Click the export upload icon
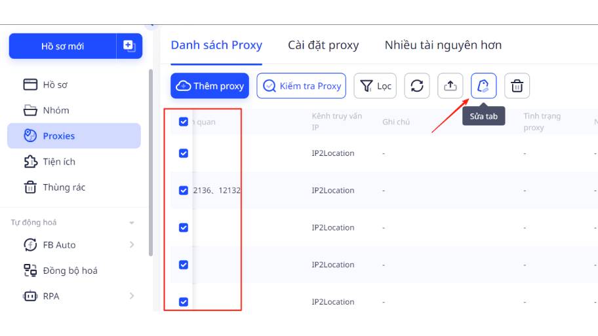The height and width of the screenshot is (336, 598). 450,86
